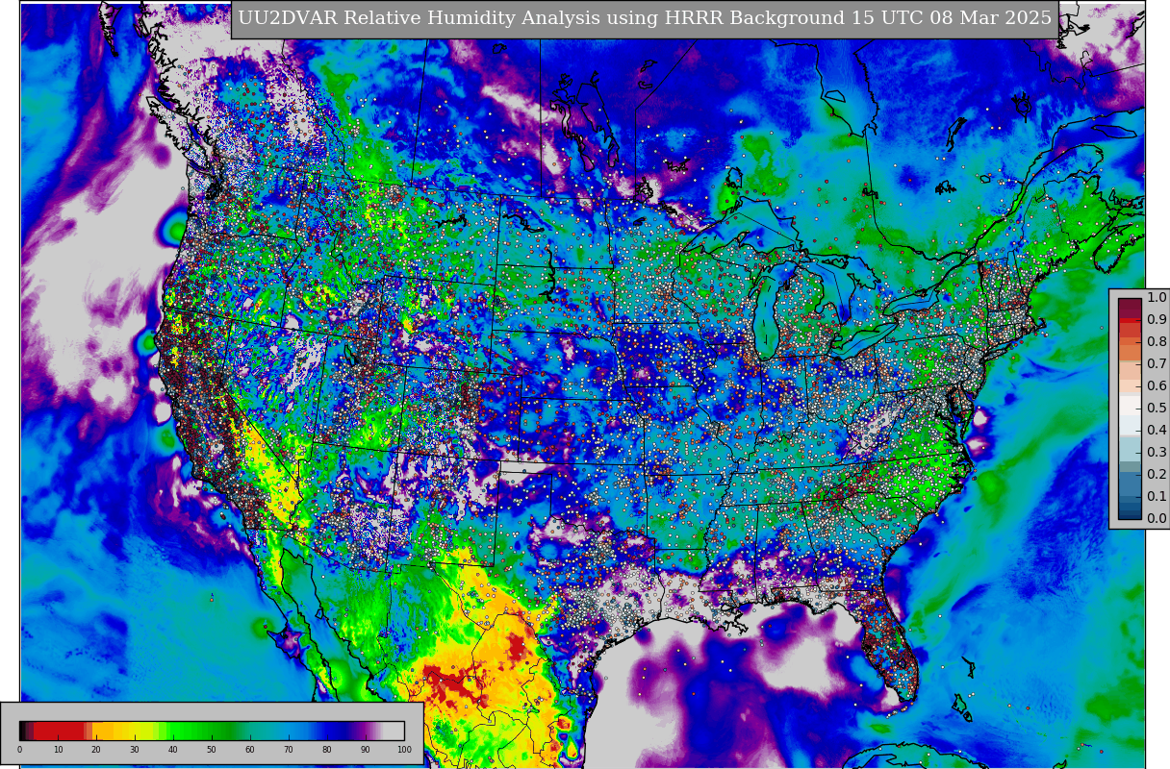Click the 0.6 label on vertical colorbar
1170x769 pixels.
1157,385
